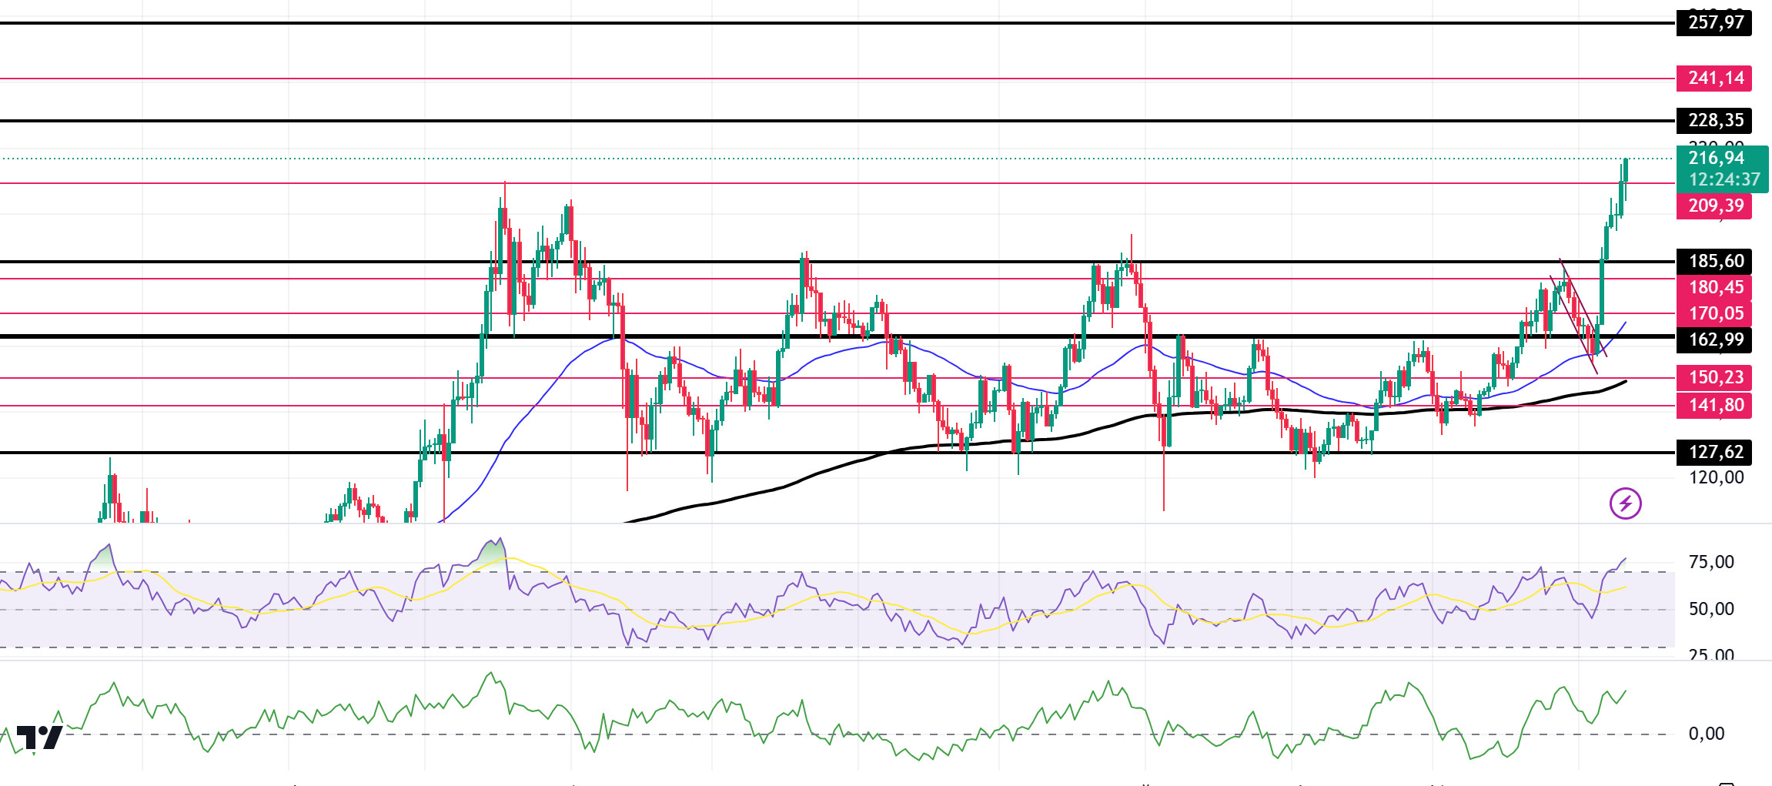This screenshot has height=786, width=1772.
Task: Select the 228,35 price level label
Action: (x=1714, y=120)
